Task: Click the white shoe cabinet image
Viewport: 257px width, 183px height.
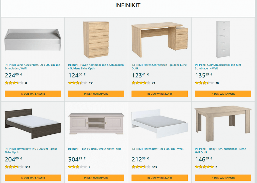Action: [x=223, y=39]
